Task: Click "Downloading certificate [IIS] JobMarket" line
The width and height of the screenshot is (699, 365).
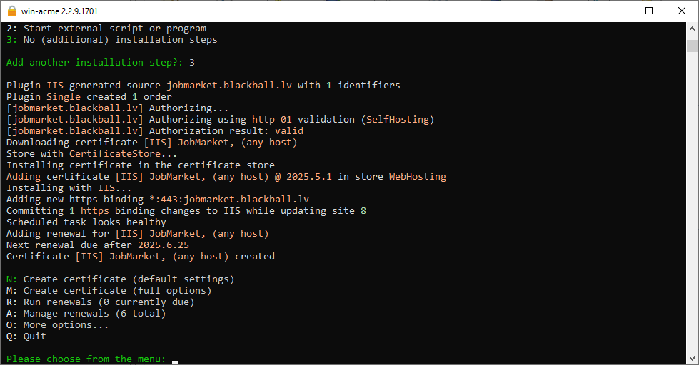Action: point(151,143)
